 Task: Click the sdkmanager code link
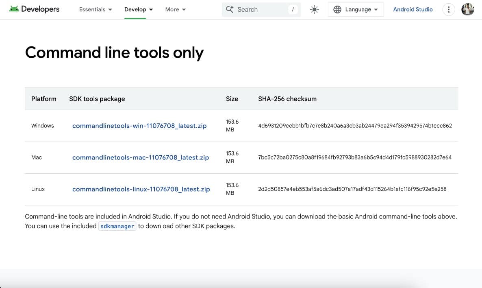[x=117, y=226]
